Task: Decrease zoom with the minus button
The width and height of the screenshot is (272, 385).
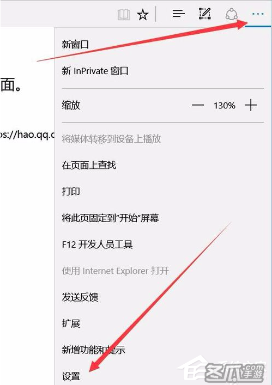Action: (x=198, y=105)
